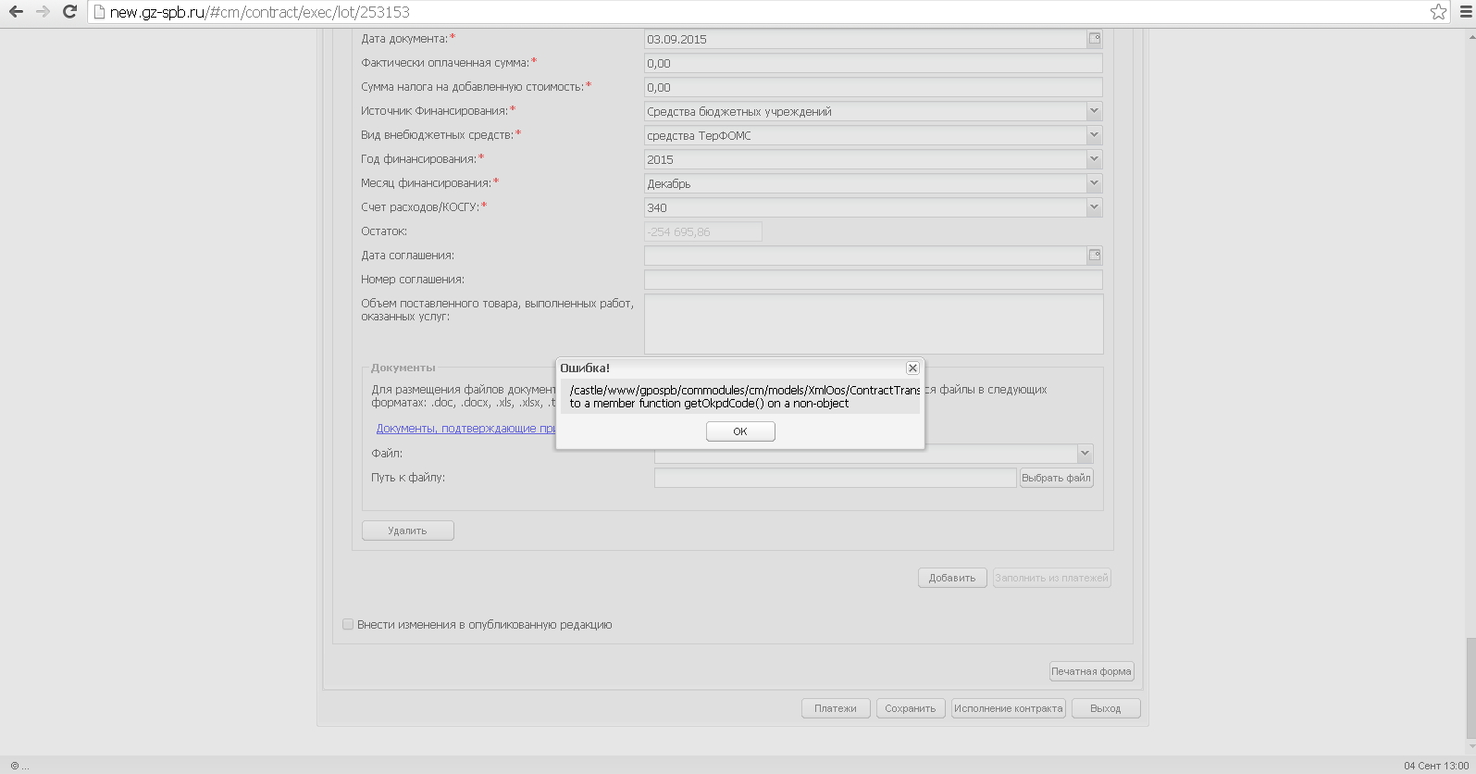Click the Вид внебюджетных средств label

[x=437, y=135]
